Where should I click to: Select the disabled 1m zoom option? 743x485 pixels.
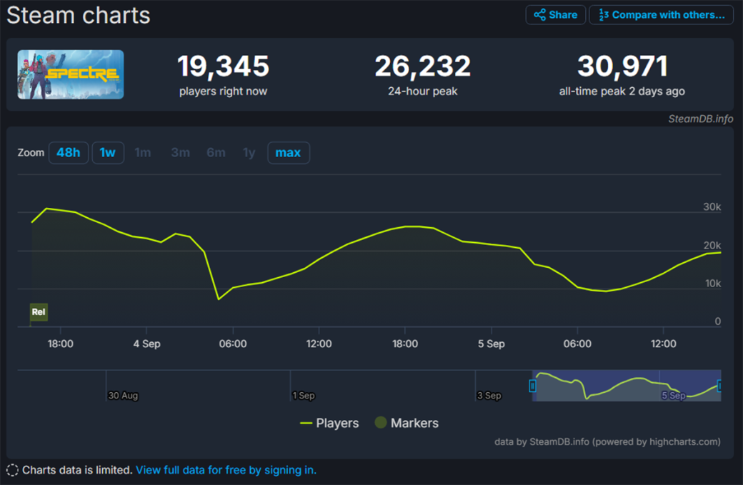pos(143,153)
